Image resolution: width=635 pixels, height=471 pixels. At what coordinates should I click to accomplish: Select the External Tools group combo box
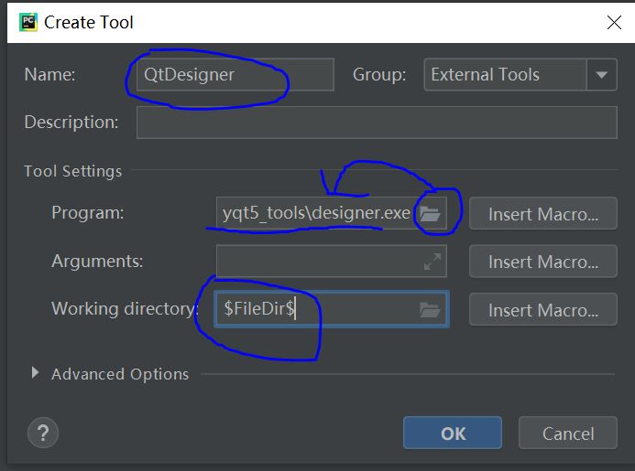tap(505, 75)
